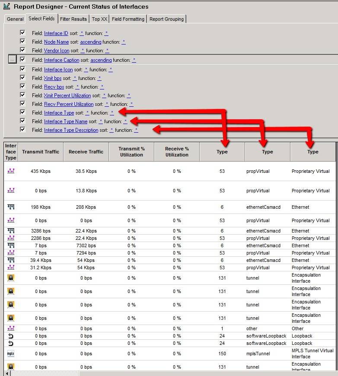This screenshot has width=338, height=376.
Task: Toggle the Interface Caption field checkbox
Action: click(22, 59)
